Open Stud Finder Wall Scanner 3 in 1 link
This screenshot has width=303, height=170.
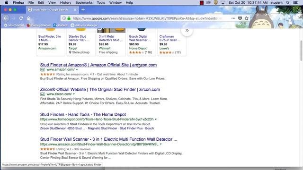click(x=108, y=139)
